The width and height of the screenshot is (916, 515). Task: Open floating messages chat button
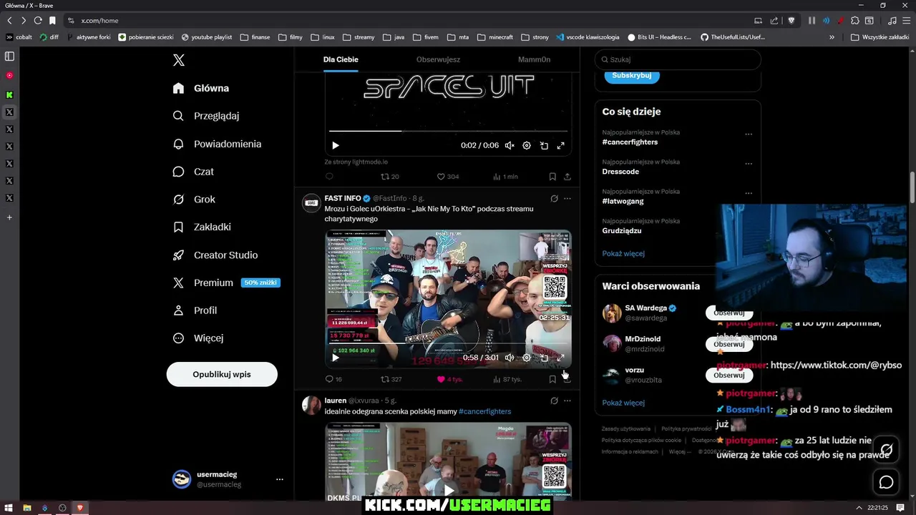coord(887,482)
